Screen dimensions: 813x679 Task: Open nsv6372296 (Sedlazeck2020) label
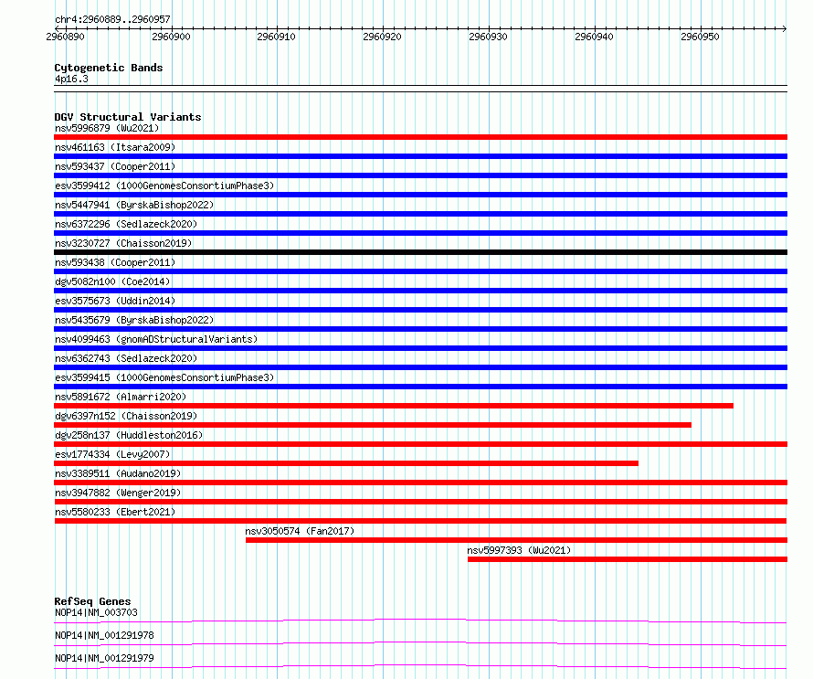pyautogui.click(x=126, y=224)
